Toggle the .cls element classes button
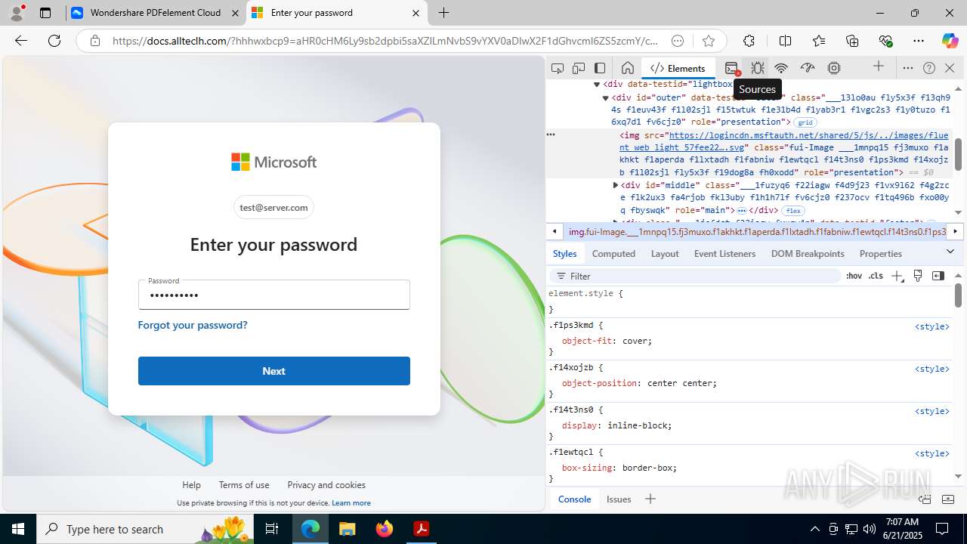Screen dimensions: 967x544 (x=876, y=276)
